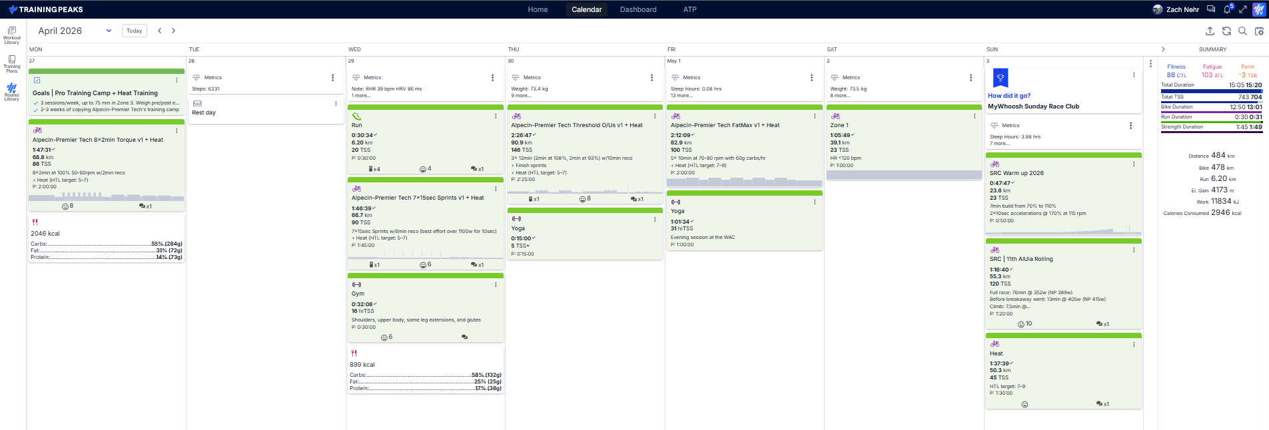This screenshot has height=430, width=1269.
Task: Open MyWhoosh Sunday Race Club event
Action: click(x=1033, y=107)
